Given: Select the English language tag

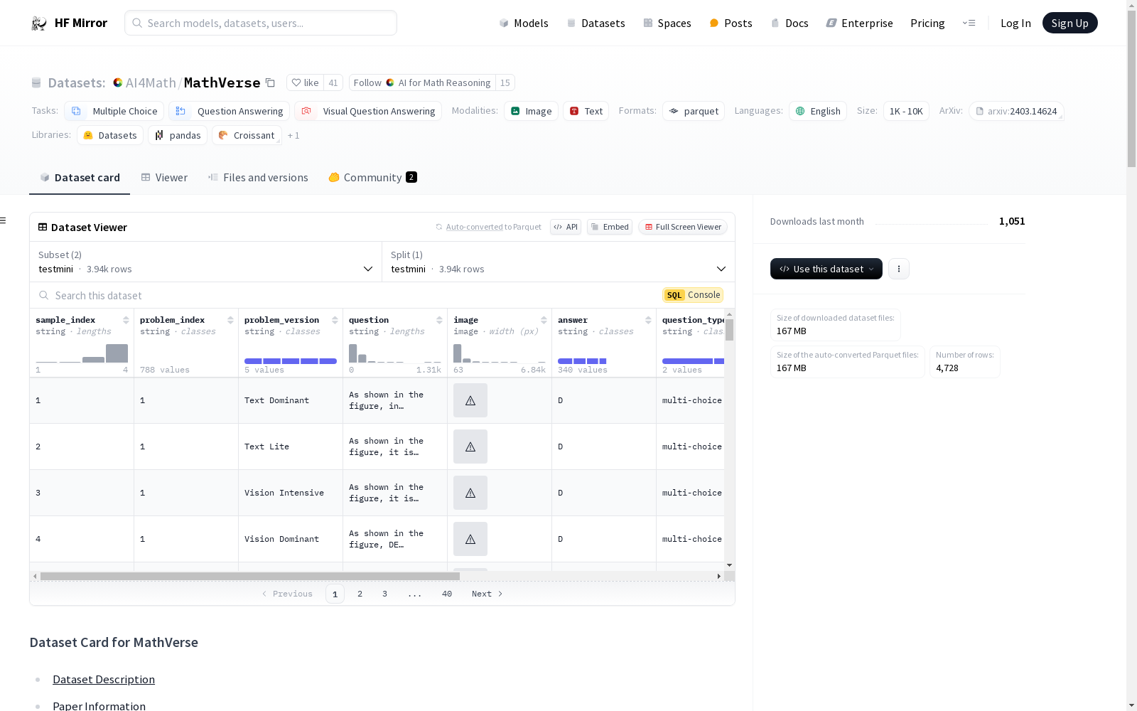Looking at the screenshot, I should click(818, 111).
